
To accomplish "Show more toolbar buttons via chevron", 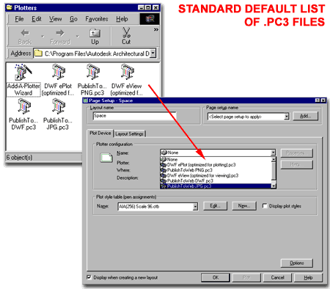I will [156, 29].
